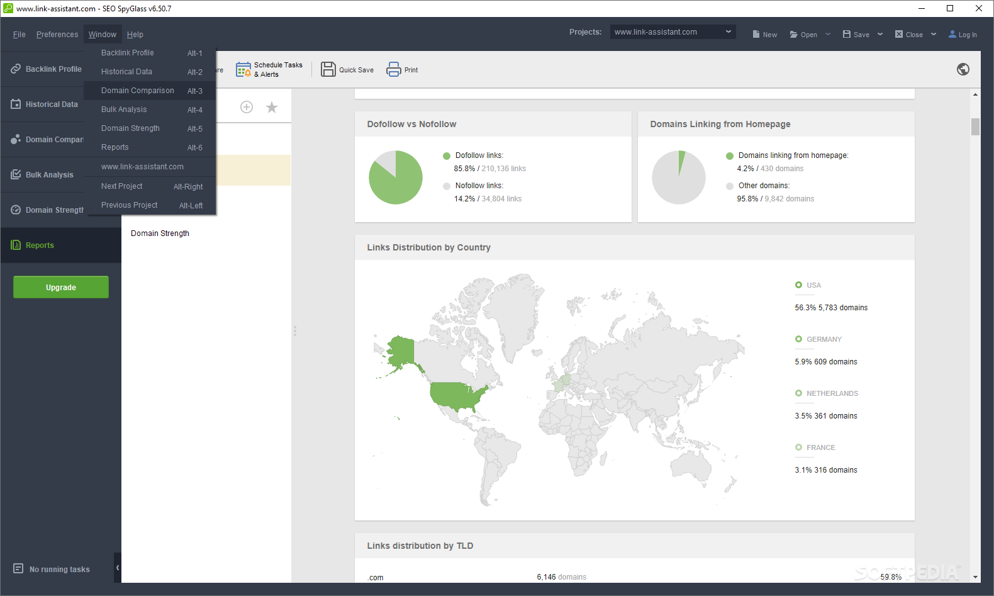This screenshot has width=994, height=596.
Task: Click the scrollbar down arrow
Action: click(x=975, y=577)
